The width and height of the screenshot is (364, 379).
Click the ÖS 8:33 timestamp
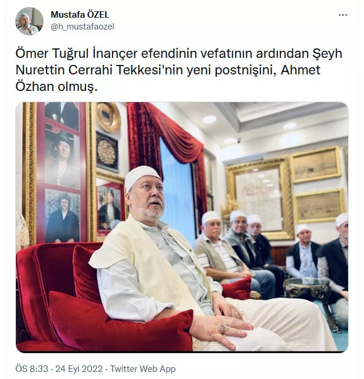click(x=32, y=369)
